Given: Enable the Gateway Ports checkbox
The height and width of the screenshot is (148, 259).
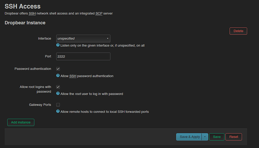Looking at the screenshot, I should pyautogui.click(x=58, y=105).
